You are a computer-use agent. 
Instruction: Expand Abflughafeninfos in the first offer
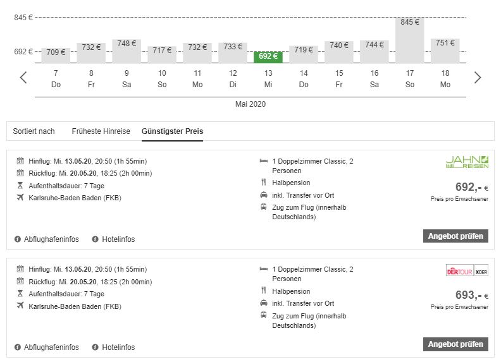coord(51,239)
